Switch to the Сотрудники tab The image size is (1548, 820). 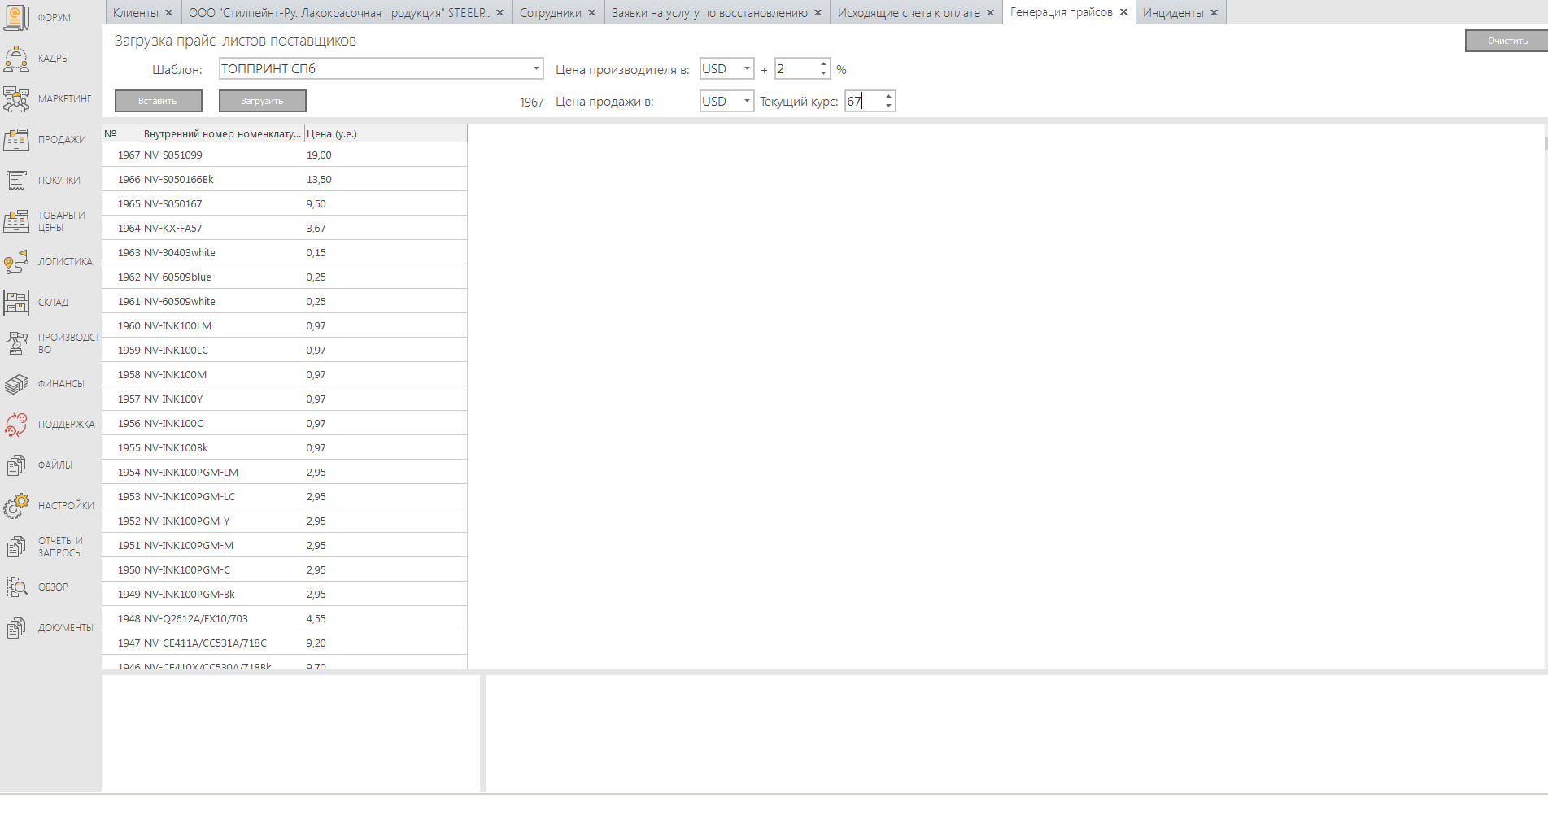(x=550, y=13)
